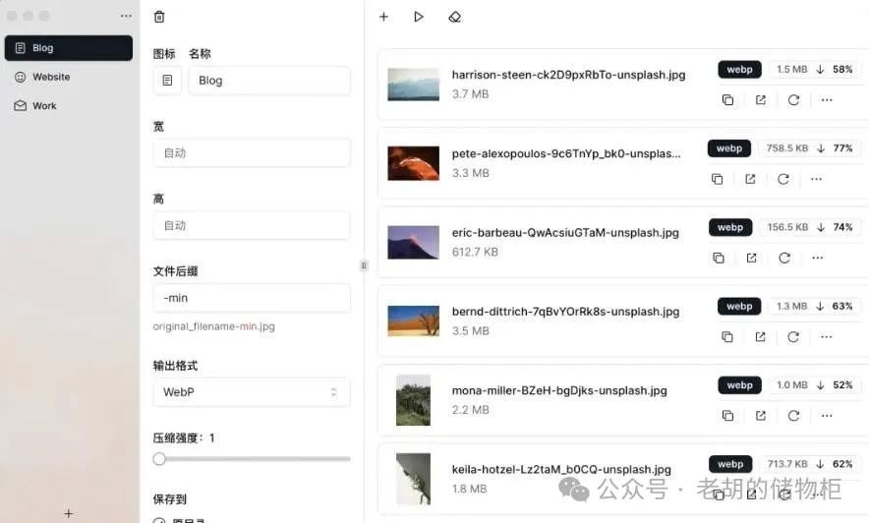Viewport: 869px width, 523px height.
Task: Focus the height (高) input field
Action: [x=252, y=225]
